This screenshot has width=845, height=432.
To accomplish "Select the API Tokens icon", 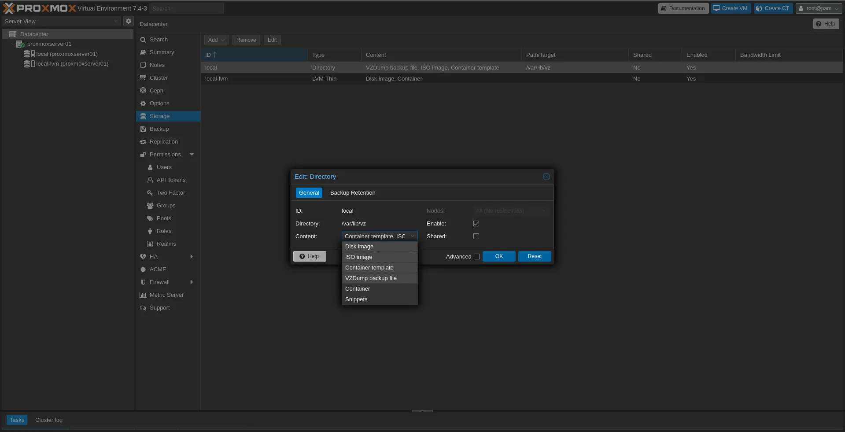I will [150, 180].
